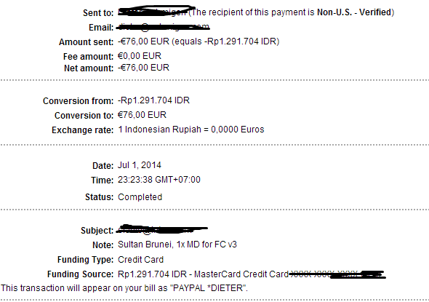The height and width of the screenshot is (302, 429).
Task: Click the 'Sent to:' label
Action: pyautogui.click(x=98, y=13)
